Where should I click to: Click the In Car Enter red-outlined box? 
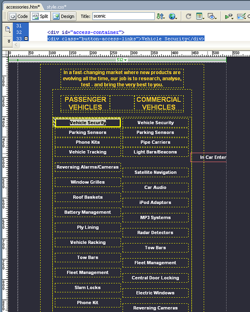[x=208, y=157]
